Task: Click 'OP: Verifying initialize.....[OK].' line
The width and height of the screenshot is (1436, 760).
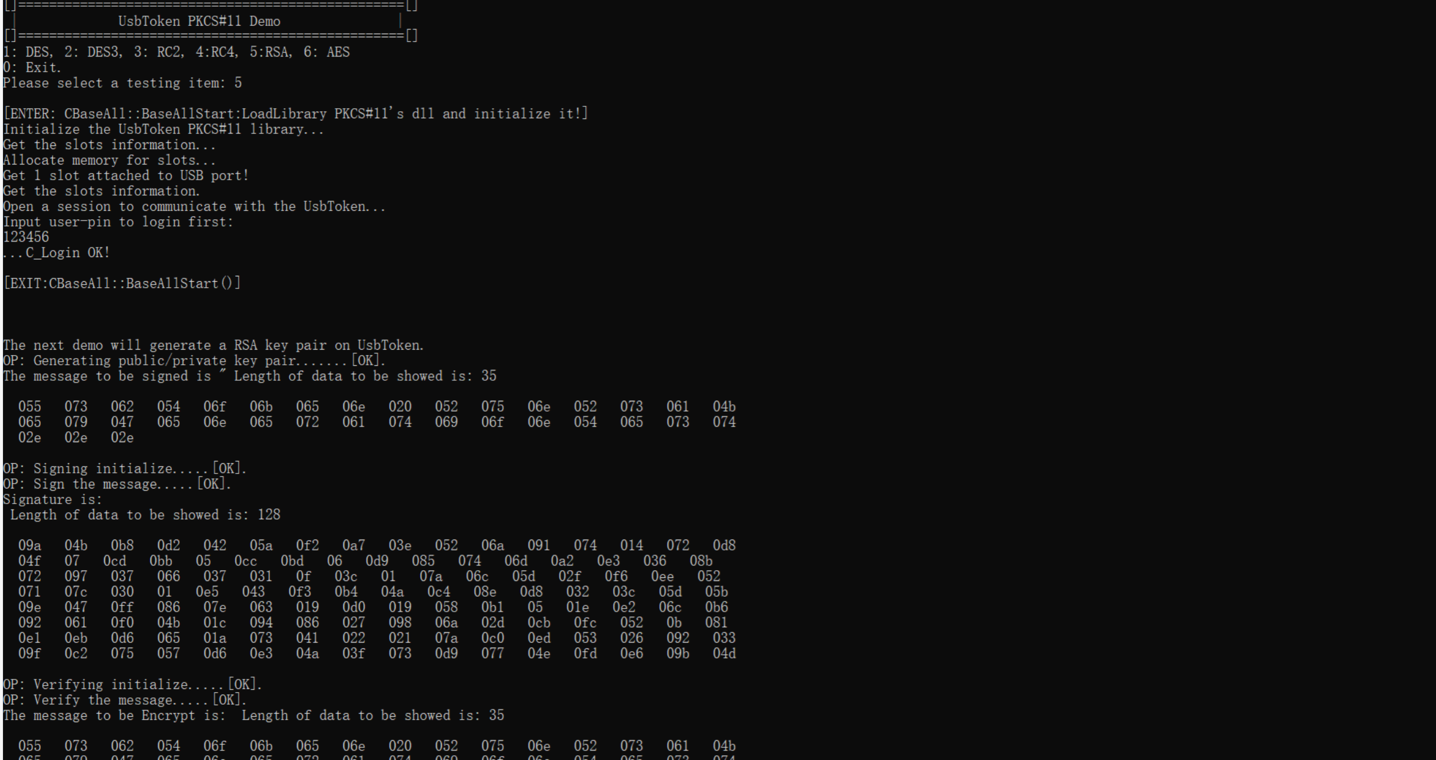Action: (132, 685)
